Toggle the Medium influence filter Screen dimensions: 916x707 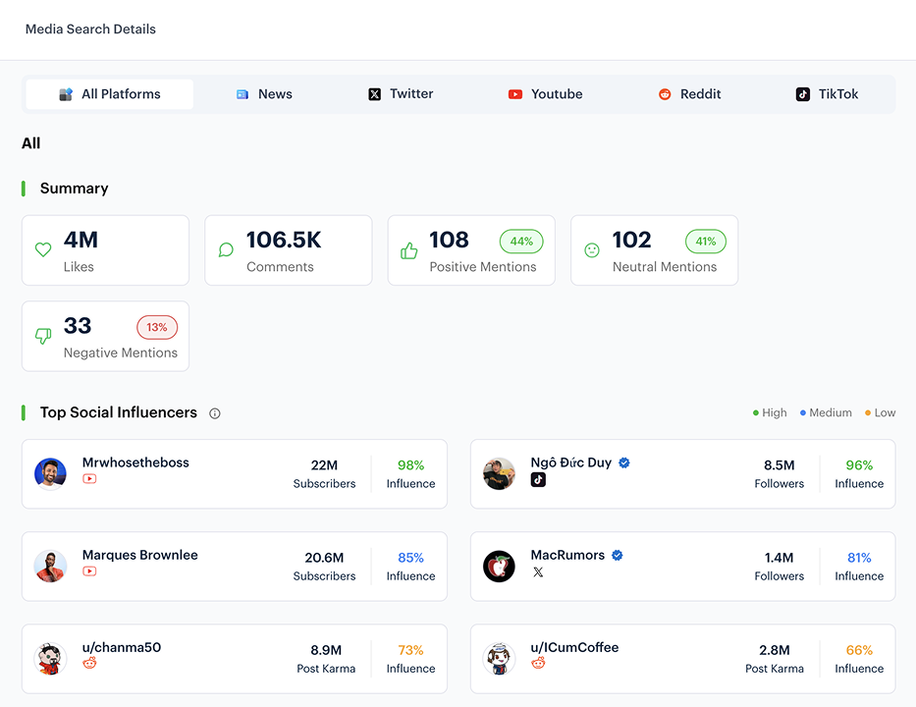click(825, 412)
